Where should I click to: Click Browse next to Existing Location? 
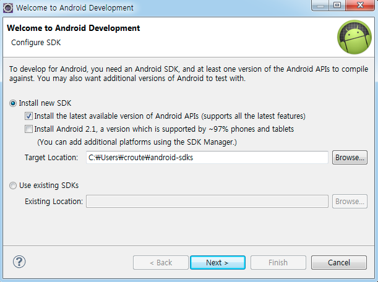point(350,201)
